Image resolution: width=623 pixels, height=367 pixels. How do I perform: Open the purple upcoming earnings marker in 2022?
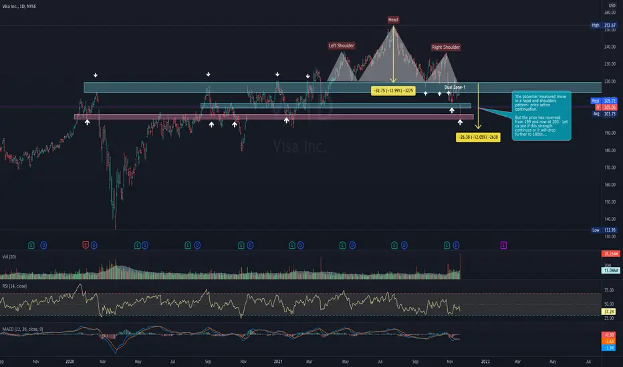[x=503, y=245]
